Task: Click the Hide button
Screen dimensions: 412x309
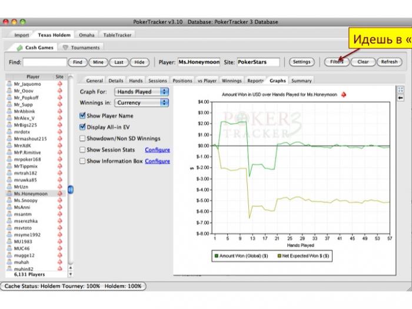Action: coord(139,62)
